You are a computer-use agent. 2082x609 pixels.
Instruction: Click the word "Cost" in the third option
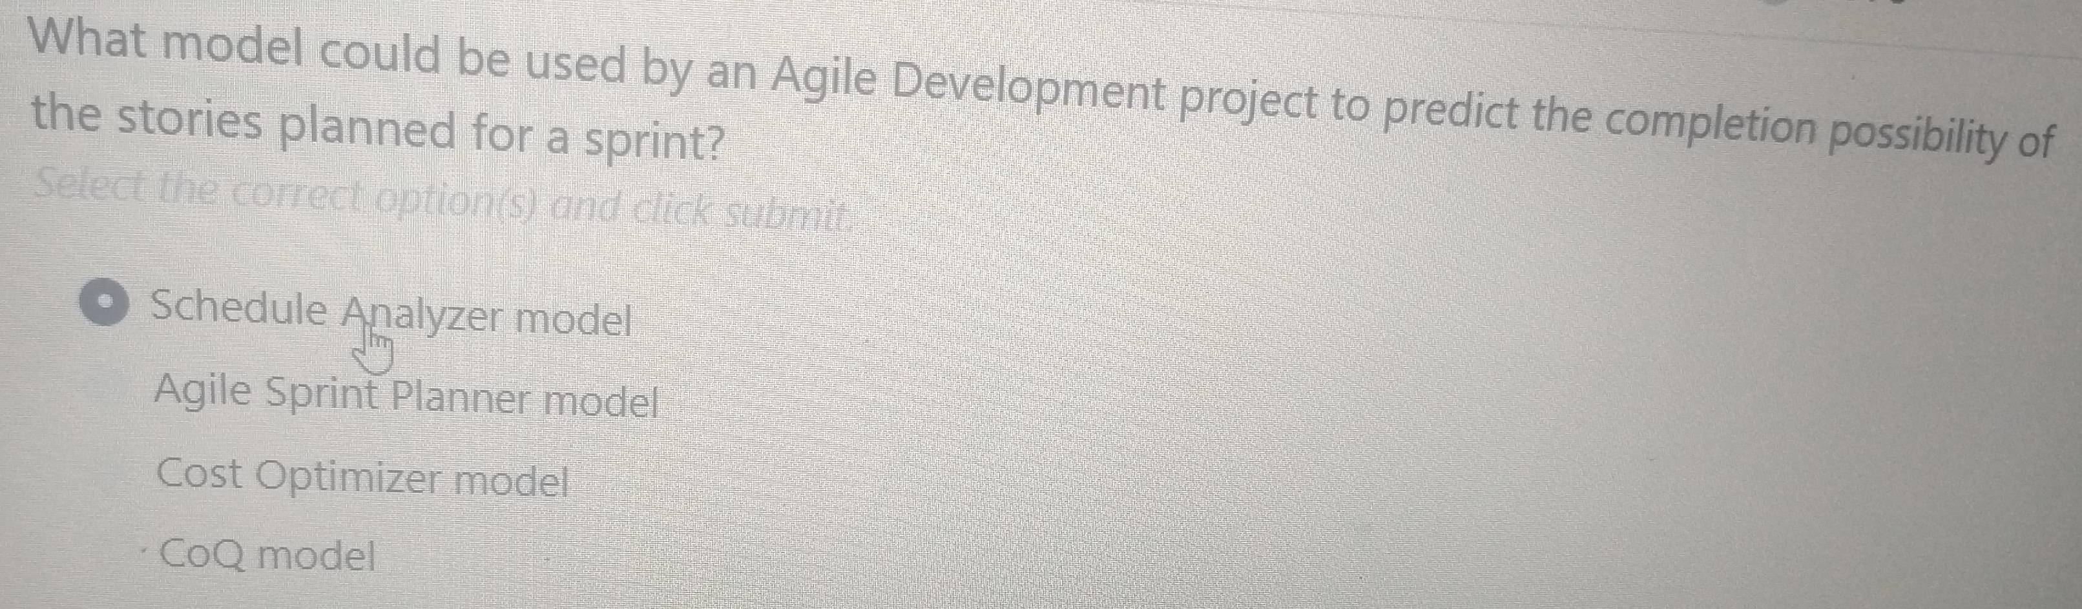point(199,472)
